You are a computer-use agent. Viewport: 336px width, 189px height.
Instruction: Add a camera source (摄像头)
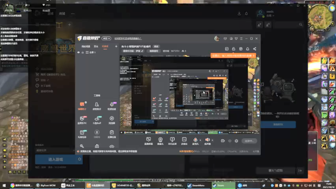click(x=160, y=141)
